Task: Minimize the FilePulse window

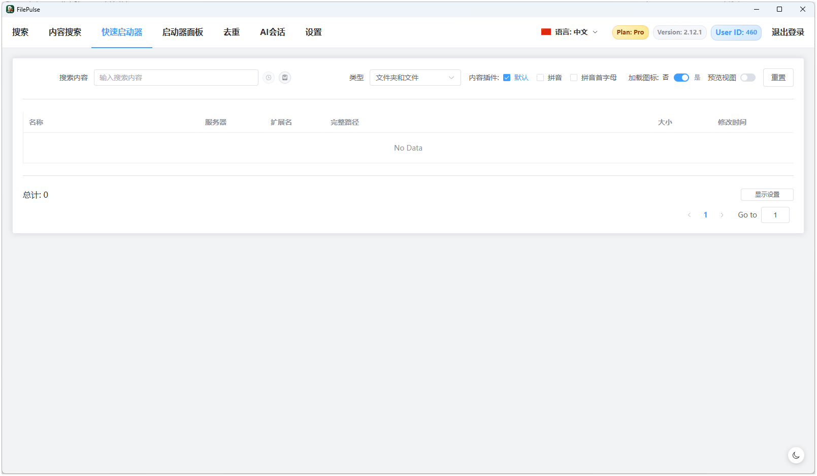Action: click(756, 9)
